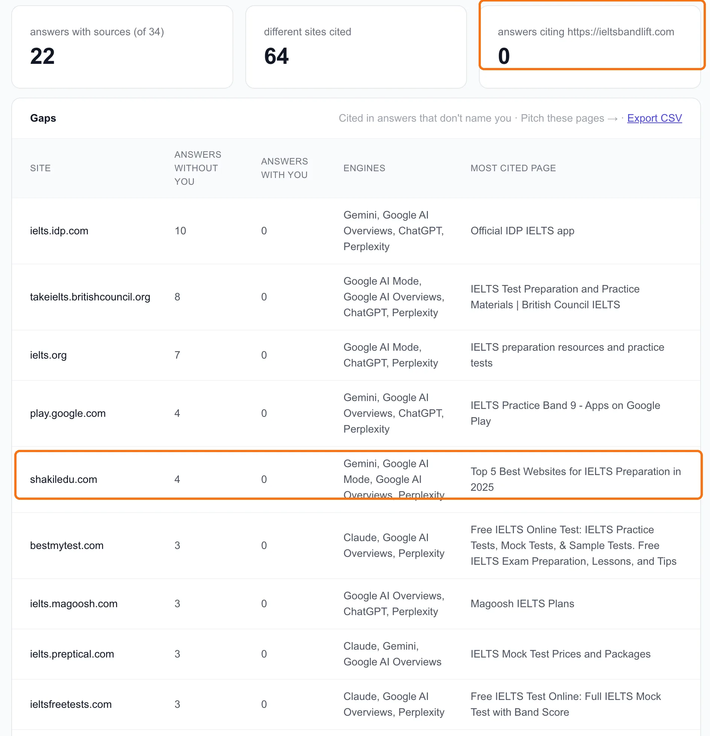710x736 pixels.
Task: Click 'Pitch these pages' hint text
Action: [x=569, y=118]
